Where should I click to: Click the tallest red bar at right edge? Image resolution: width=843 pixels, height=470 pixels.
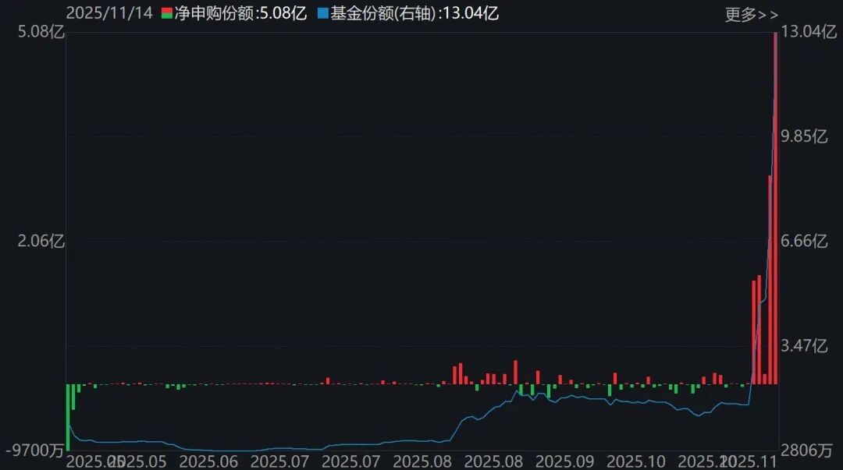(775, 210)
